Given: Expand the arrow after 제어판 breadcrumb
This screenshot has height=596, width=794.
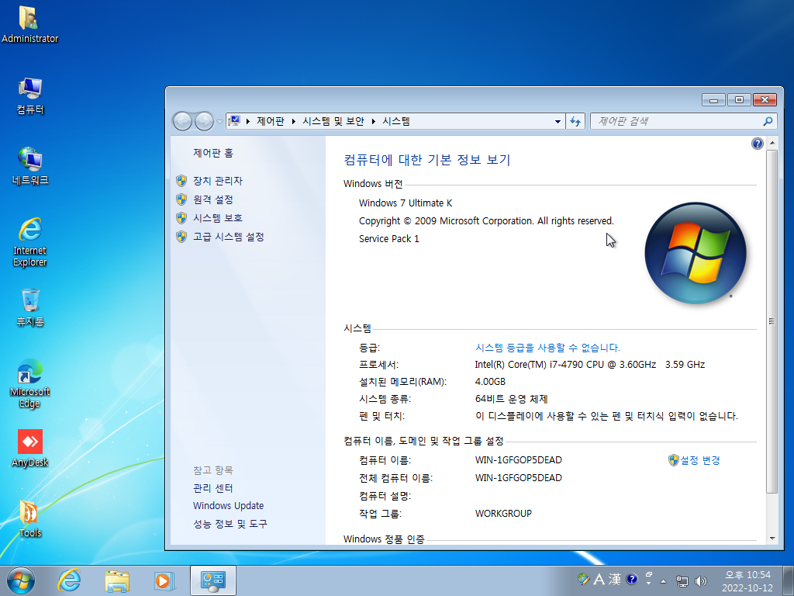Looking at the screenshot, I should coord(293,121).
